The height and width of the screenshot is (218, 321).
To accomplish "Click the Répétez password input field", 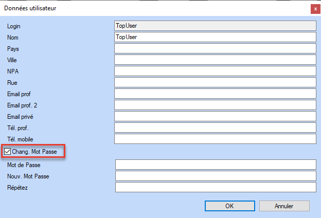I will 215,187.
